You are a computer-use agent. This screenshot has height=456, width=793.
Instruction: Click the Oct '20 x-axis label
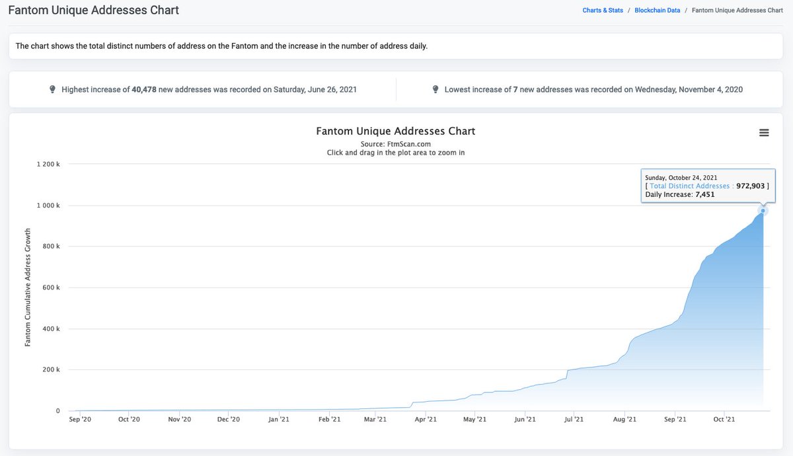click(129, 419)
